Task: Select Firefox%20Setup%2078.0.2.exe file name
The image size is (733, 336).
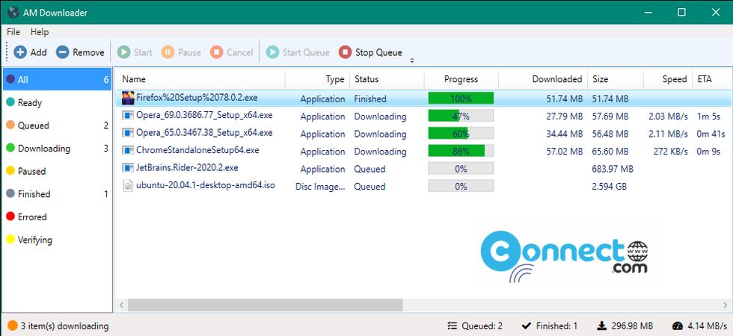Action: pos(197,98)
